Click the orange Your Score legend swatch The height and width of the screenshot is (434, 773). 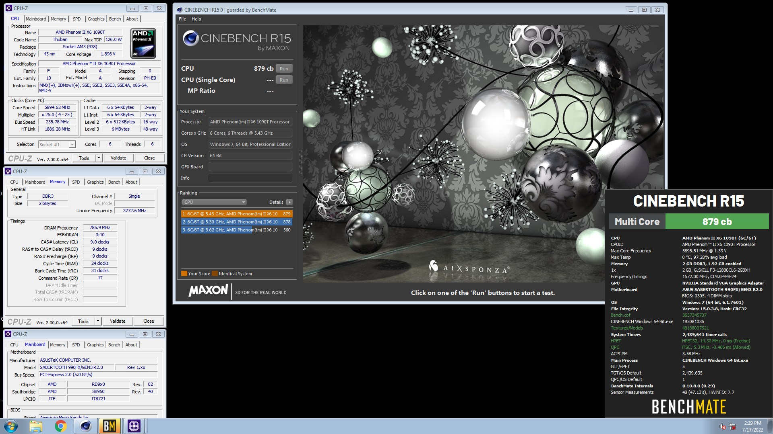(x=184, y=274)
